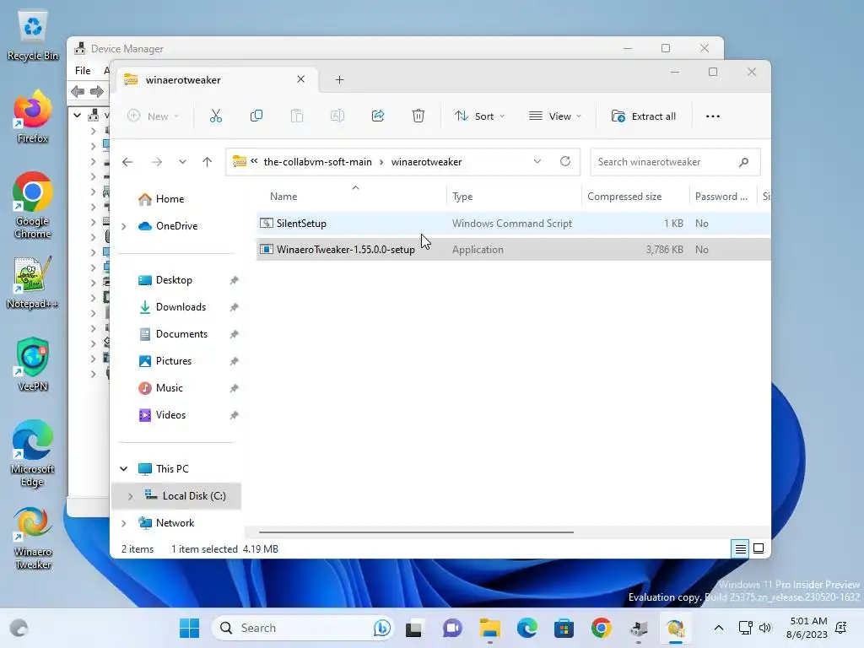The height and width of the screenshot is (648, 864).
Task: Open the Sort dropdown
Action: point(479,116)
